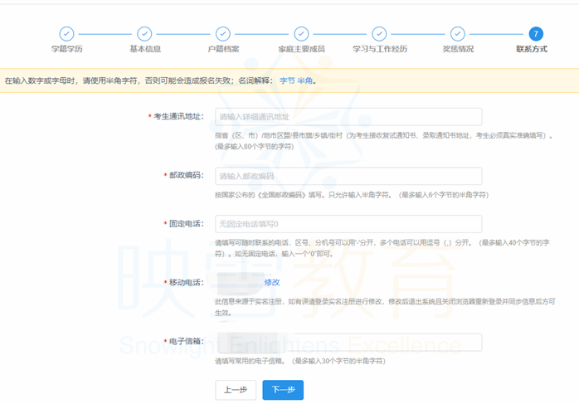Click the 按国家公布的《全国邮政编码》填写 hint text

click(x=352, y=195)
